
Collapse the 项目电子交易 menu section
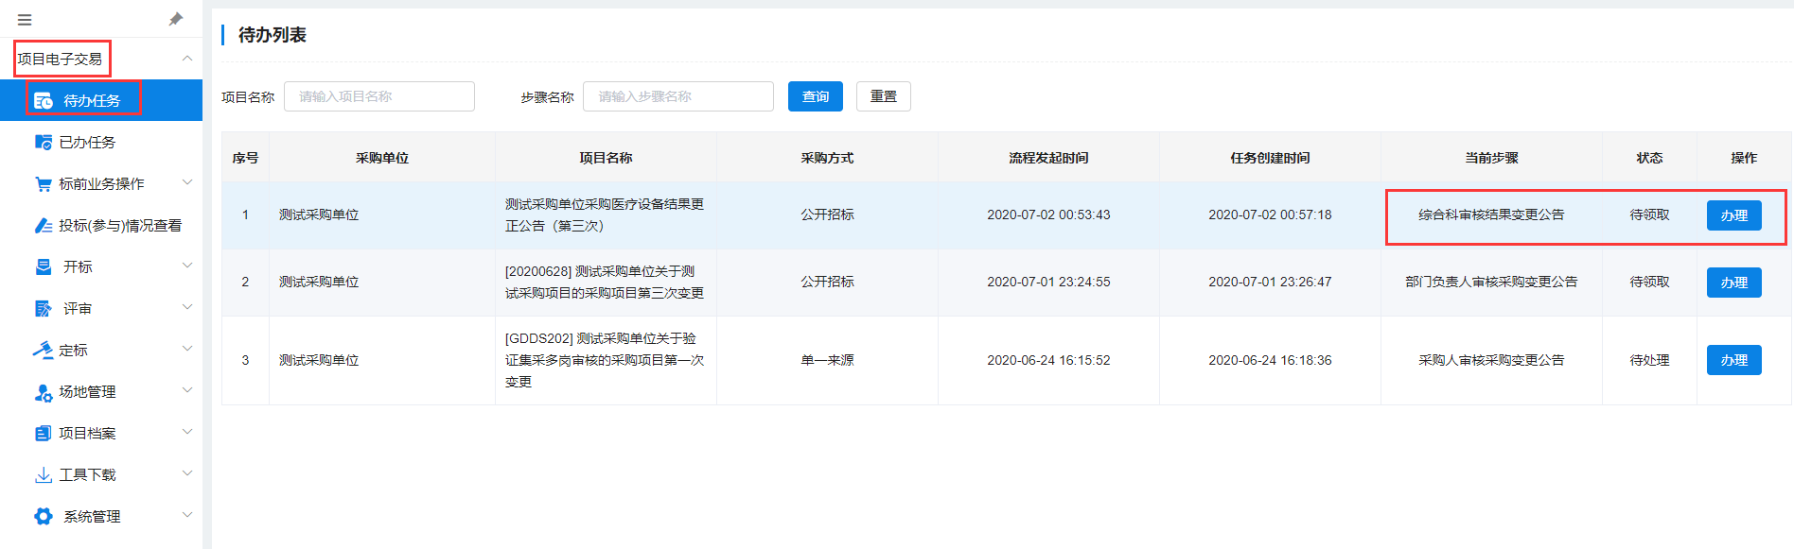point(187,59)
